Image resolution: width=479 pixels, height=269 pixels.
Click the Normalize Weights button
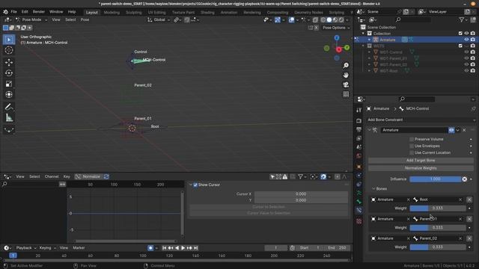tap(421, 168)
